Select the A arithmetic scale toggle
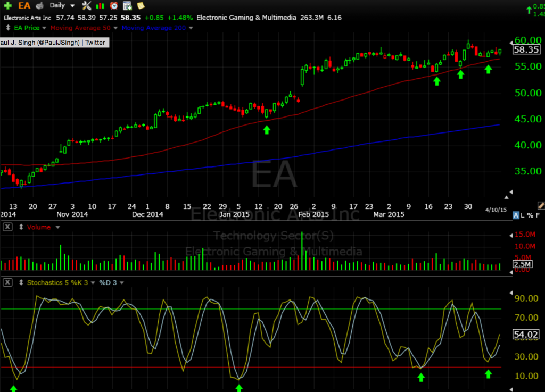The image size is (545, 392). point(516,215)
